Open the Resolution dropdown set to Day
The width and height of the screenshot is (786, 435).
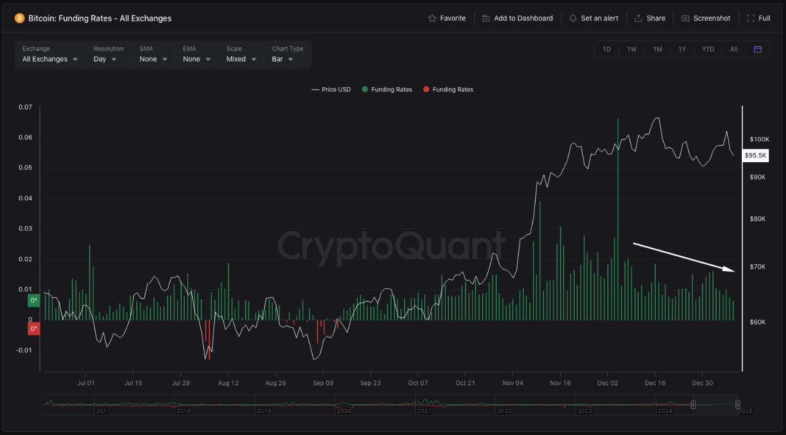tap(104, 58)
